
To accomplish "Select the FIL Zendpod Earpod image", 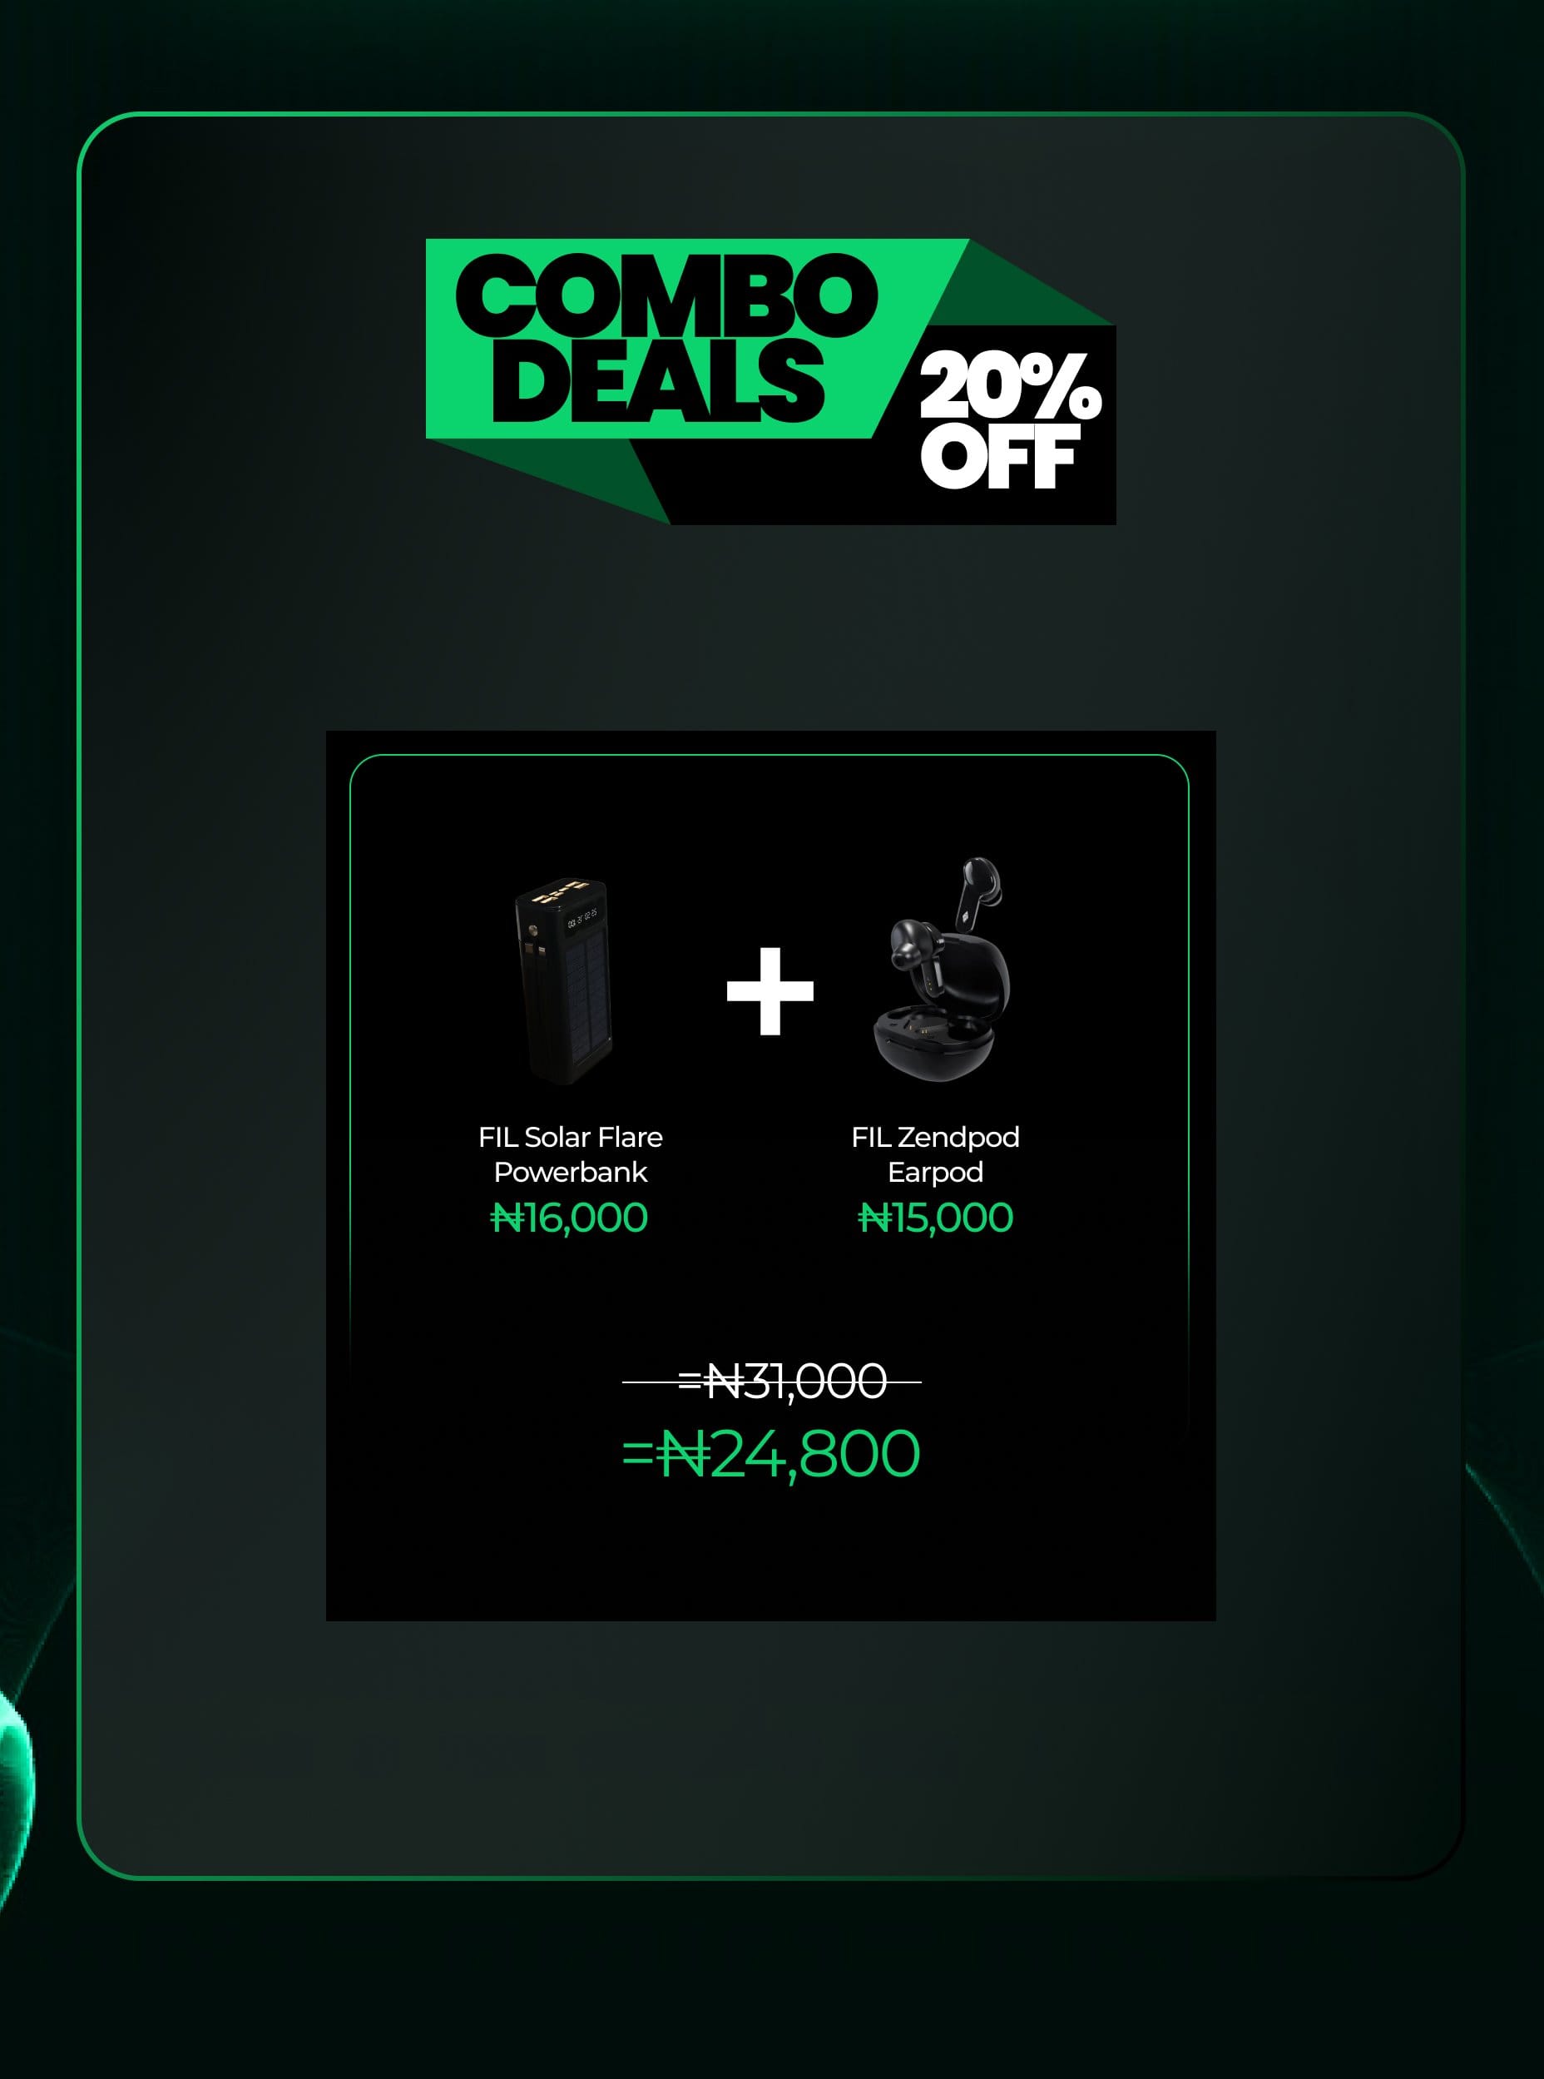I will coord(942,970).
